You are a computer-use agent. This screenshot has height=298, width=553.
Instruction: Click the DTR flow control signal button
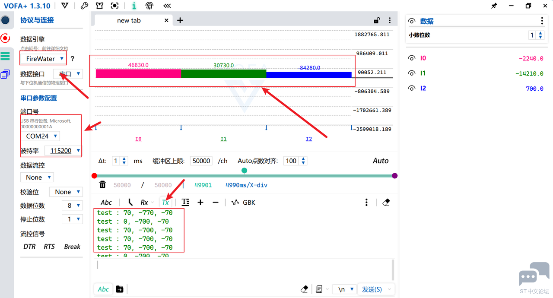click(x=29, y=247)
